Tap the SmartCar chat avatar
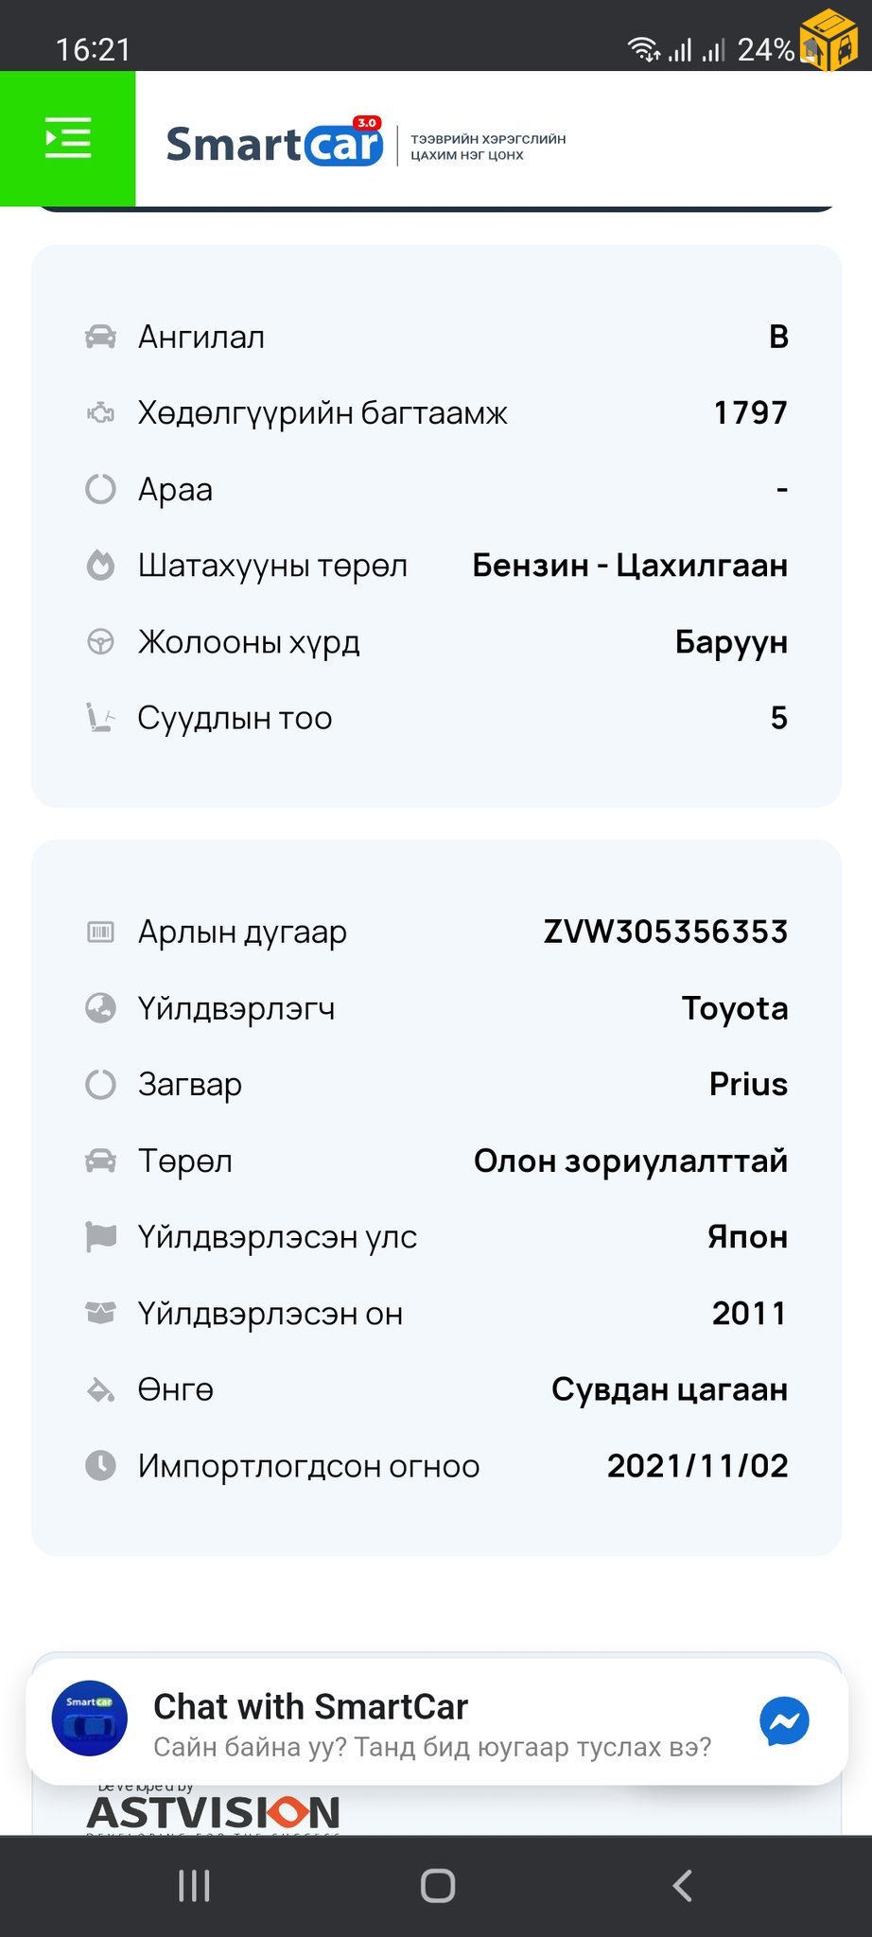 pos(89,1719)
